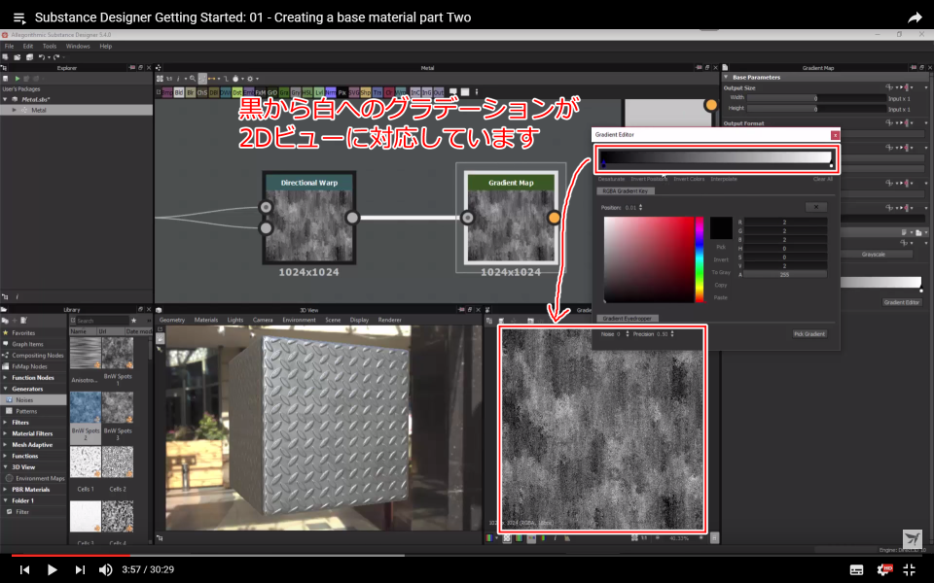Open the Materials menu in 3D View
The width and height of the screenshot is (934, 583).
pyautogui.click(x=206, y=320)
